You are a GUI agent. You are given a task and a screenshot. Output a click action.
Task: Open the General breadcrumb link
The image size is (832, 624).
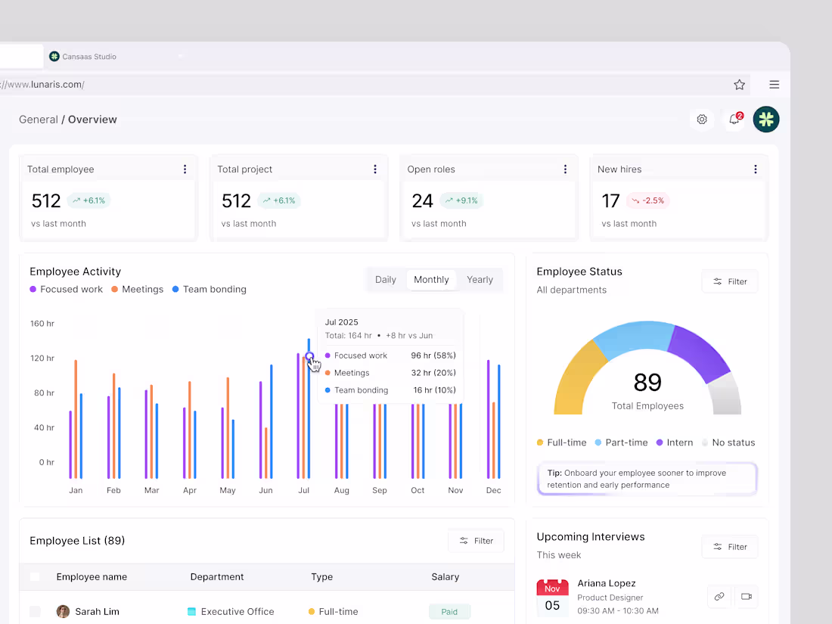pos(39,120)
